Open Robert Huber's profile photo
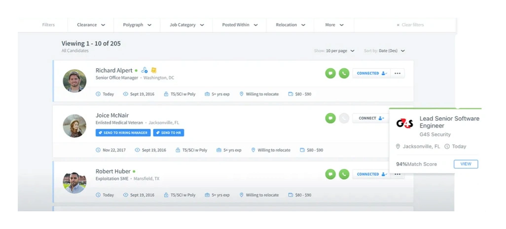This screenshot has width=506, height=229. (74, 182)
